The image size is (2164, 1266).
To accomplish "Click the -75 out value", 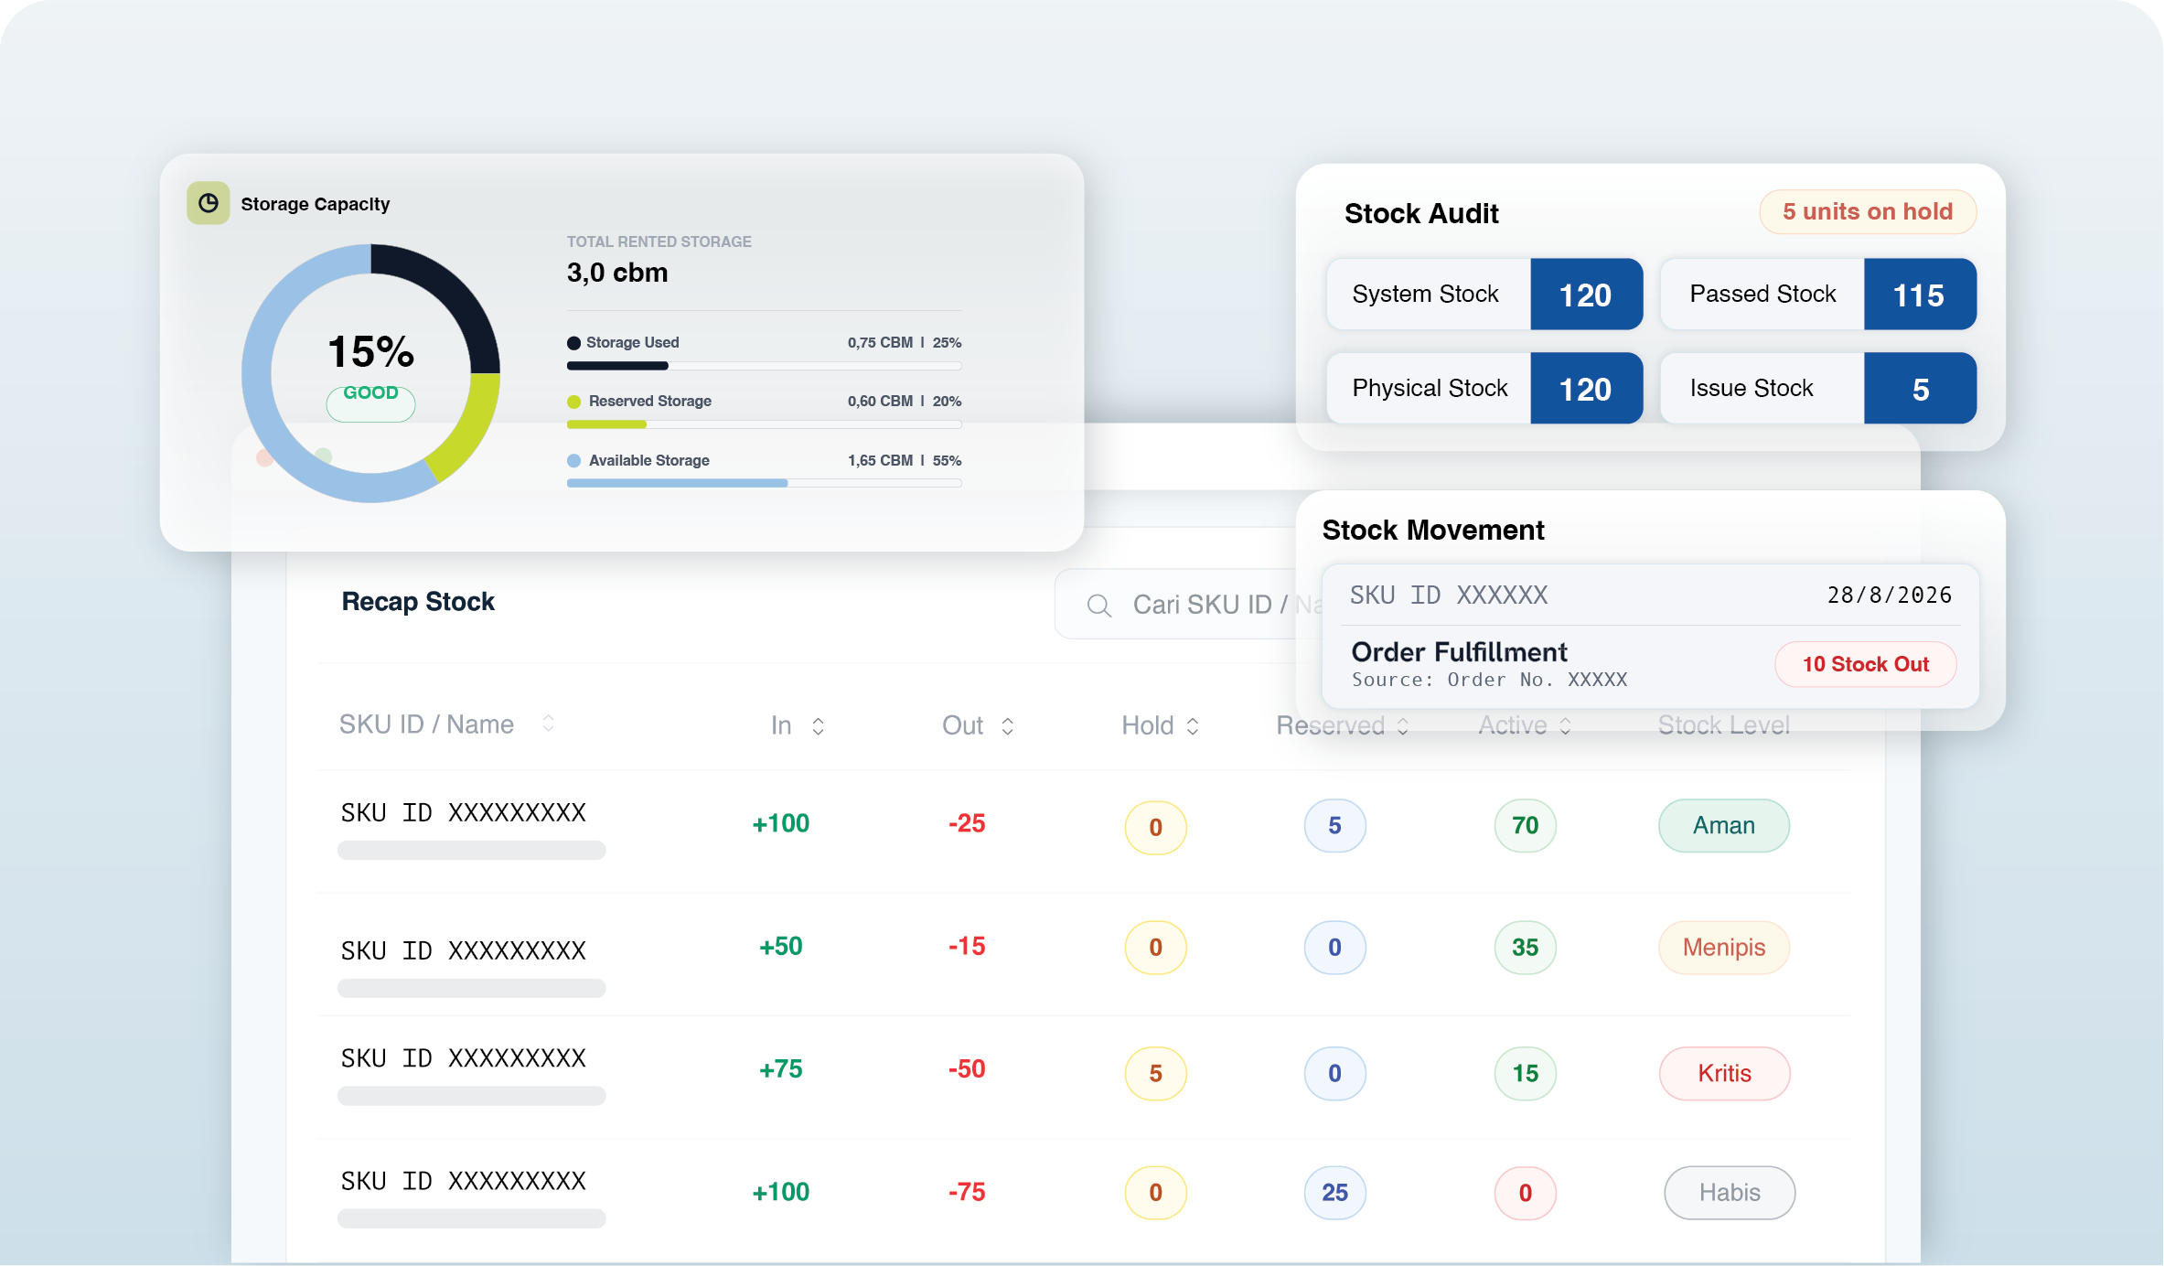I will [x=967, y=1191].
